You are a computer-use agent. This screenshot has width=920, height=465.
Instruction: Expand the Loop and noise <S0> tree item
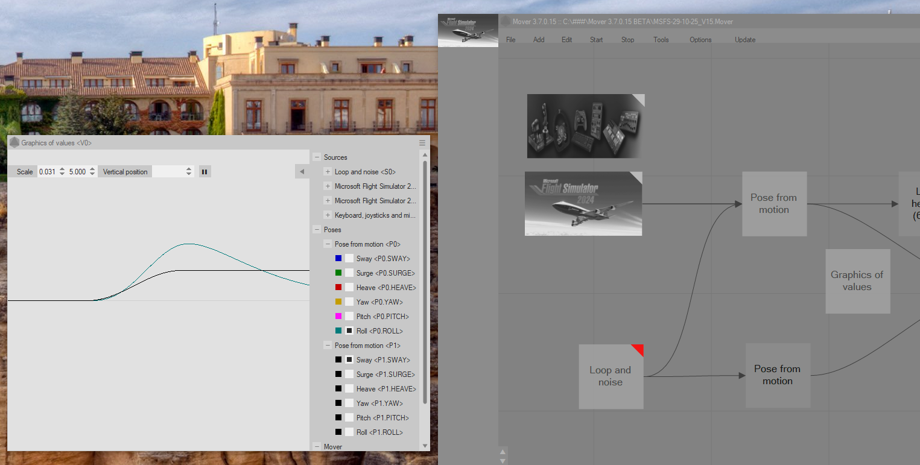point(328,172)
